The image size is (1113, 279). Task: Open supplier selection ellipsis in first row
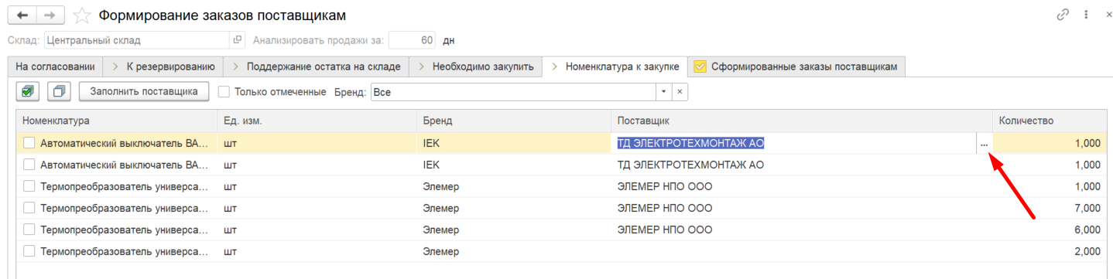click(x=984, y=144)
